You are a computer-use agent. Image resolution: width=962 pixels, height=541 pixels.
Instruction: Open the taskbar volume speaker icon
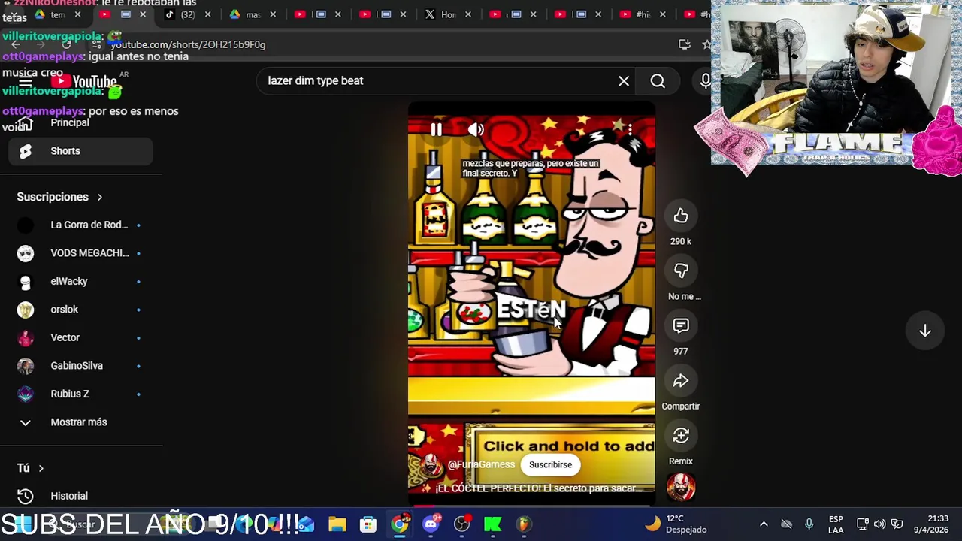coord(879,524)
